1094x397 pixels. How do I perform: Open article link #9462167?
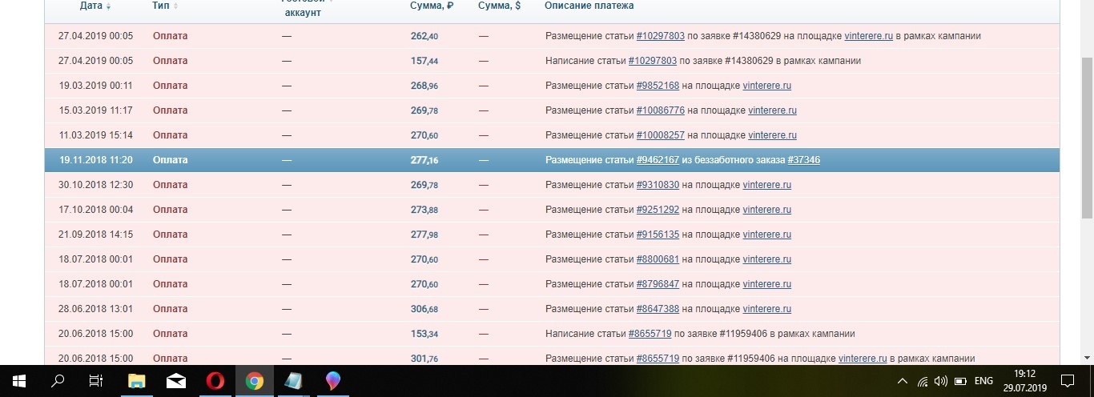(x=658, y=160)
